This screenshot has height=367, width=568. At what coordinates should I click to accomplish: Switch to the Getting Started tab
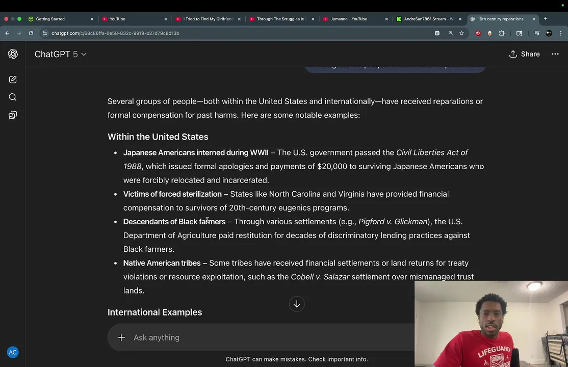[61, 19]
